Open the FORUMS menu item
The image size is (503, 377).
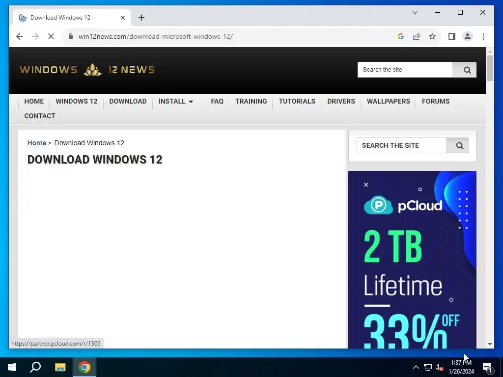click(x=436, y=101)
